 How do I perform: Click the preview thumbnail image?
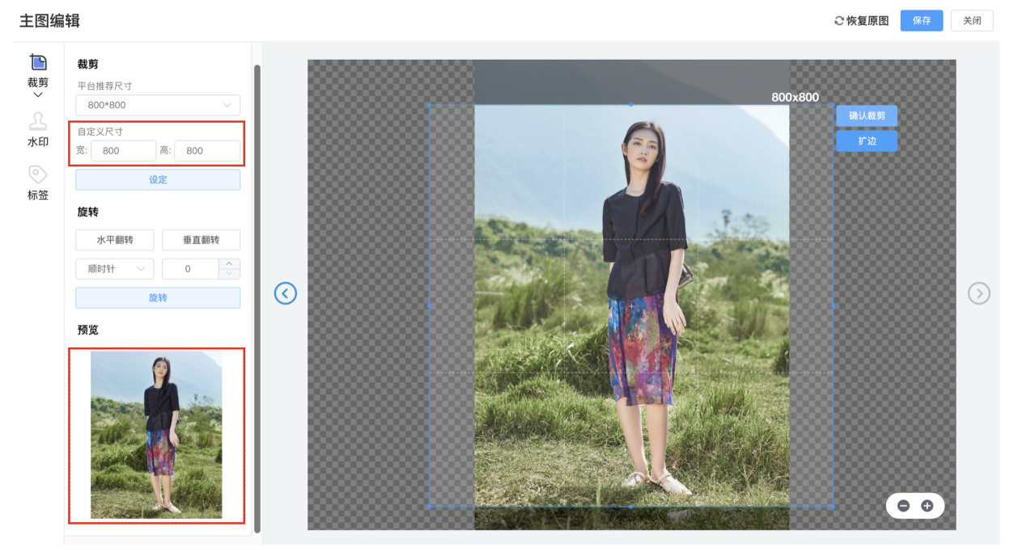pyautogui.click(x=156, y=435)
